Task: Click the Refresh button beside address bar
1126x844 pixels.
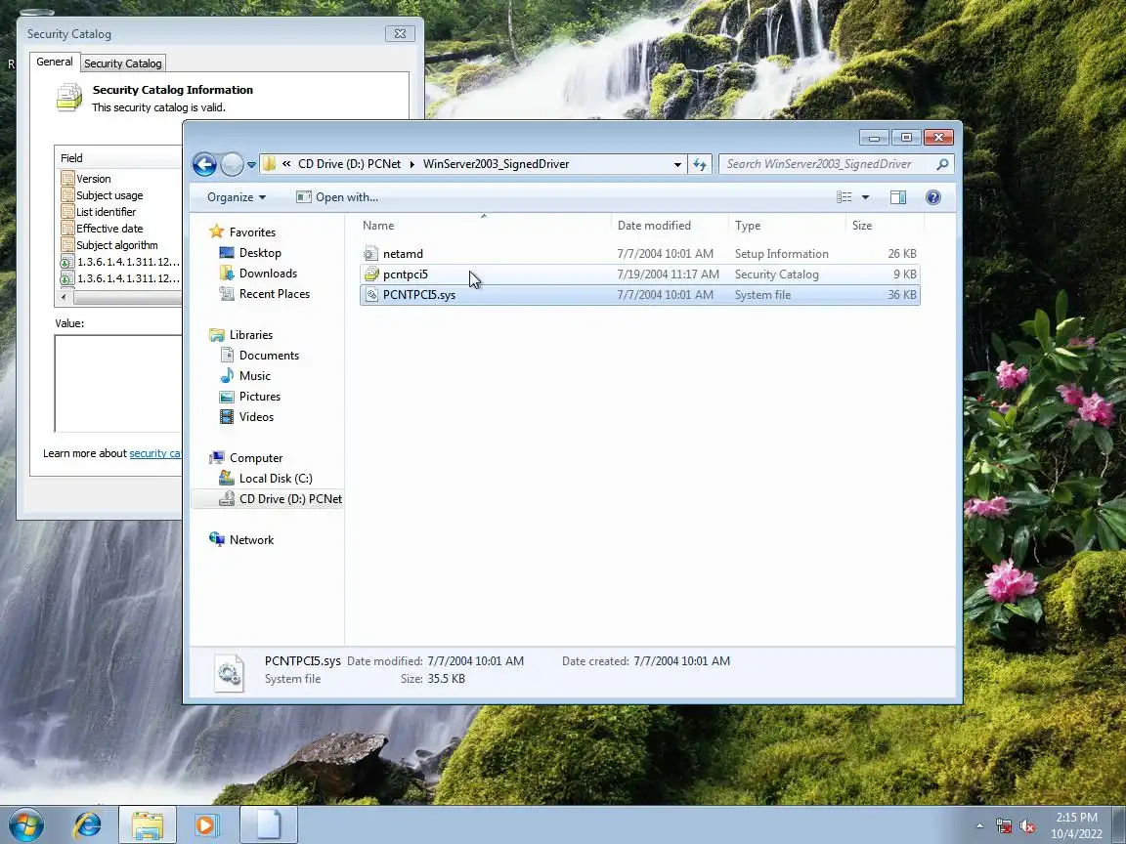Action: [x=700, y=164]
